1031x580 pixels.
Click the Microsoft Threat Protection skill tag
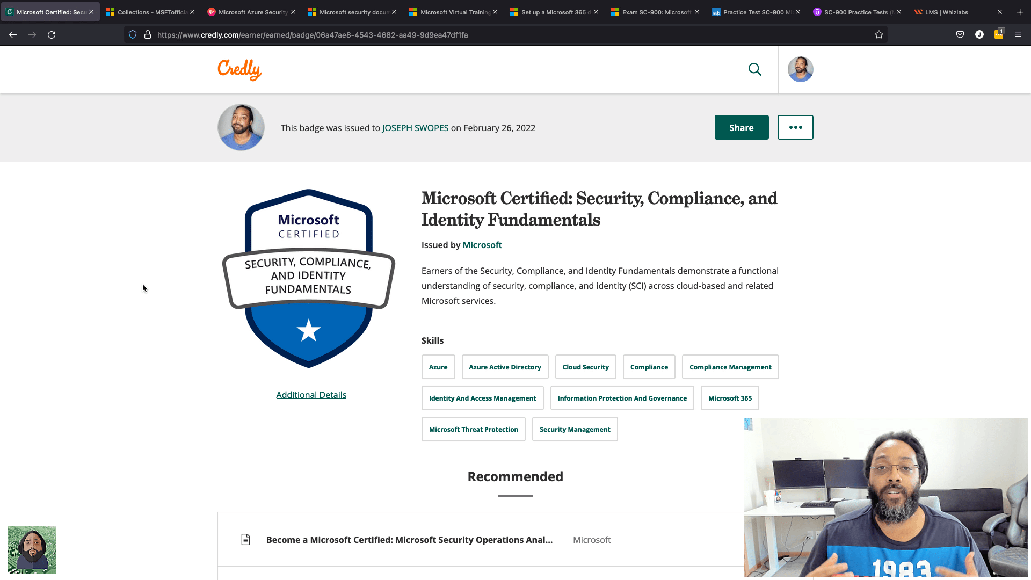pos(474,429)
